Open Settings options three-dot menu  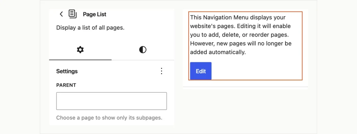click(x=161, y=71)
